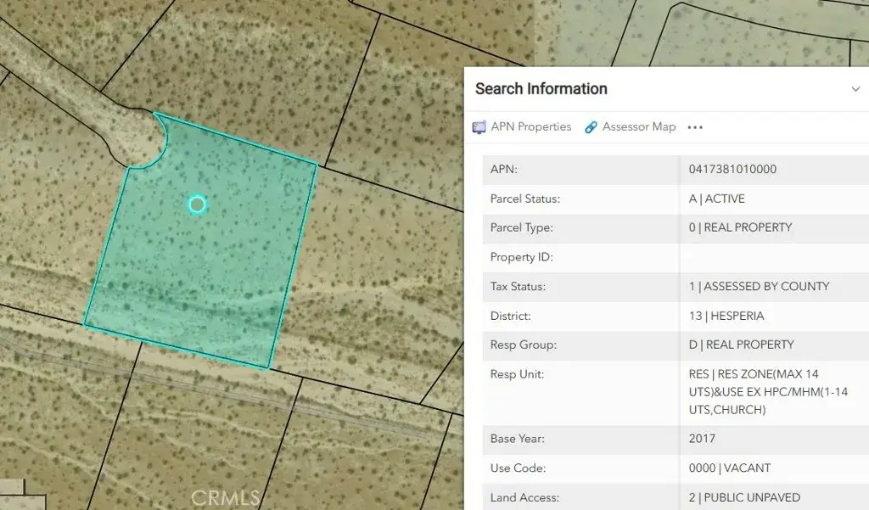Open the Assessor Map link
The height and width of the screenshot is (510, 869).
click(638, 127)
